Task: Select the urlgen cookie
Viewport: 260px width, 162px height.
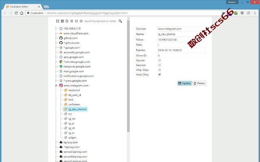Action: click(72, 138)
